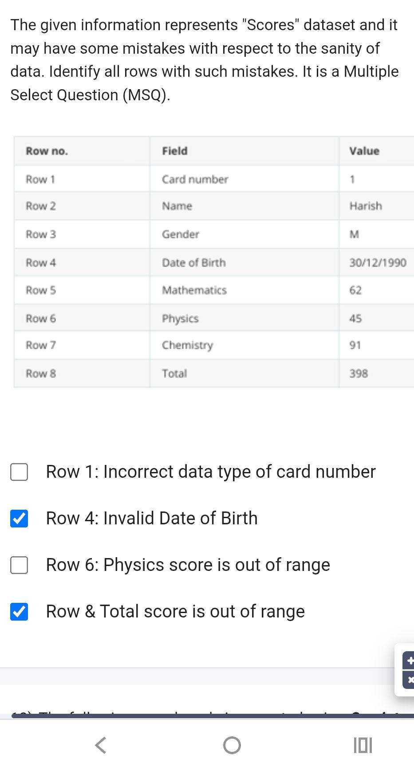
Task: Tap the 'Row no.' column header
Action: click(47, 151)
